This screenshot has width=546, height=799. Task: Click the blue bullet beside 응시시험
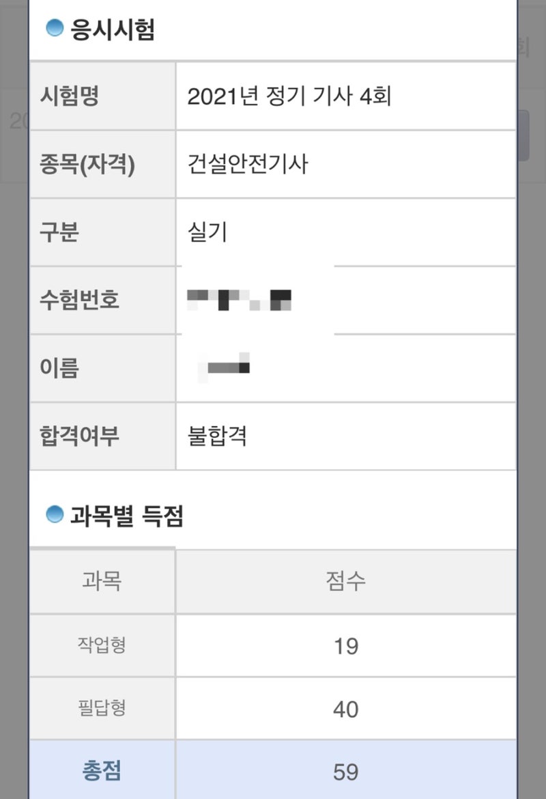tap(55, 28)
